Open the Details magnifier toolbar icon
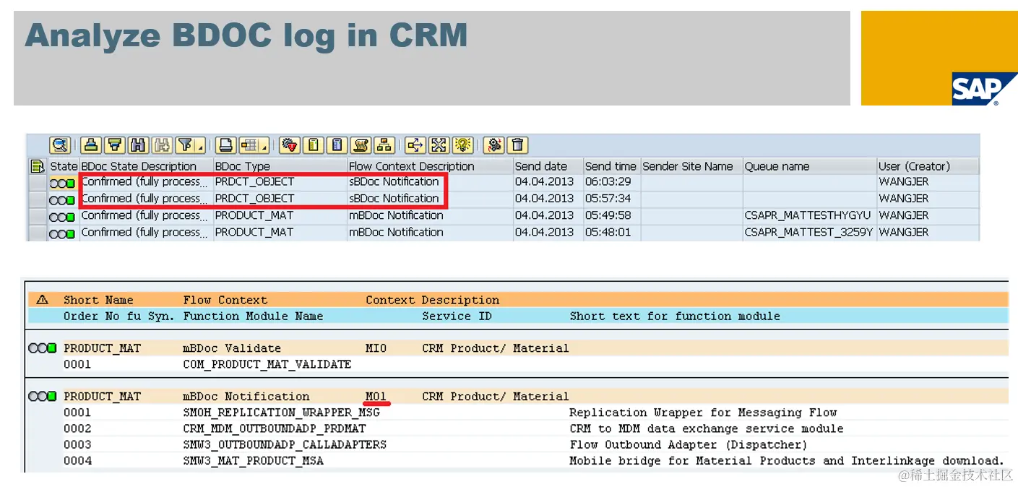This screenshot has width=1018, height=487. [x=60, y=145]
